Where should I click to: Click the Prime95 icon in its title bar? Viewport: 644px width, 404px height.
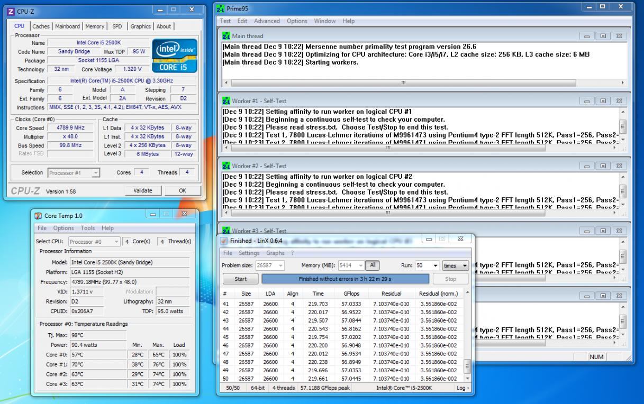221,9
